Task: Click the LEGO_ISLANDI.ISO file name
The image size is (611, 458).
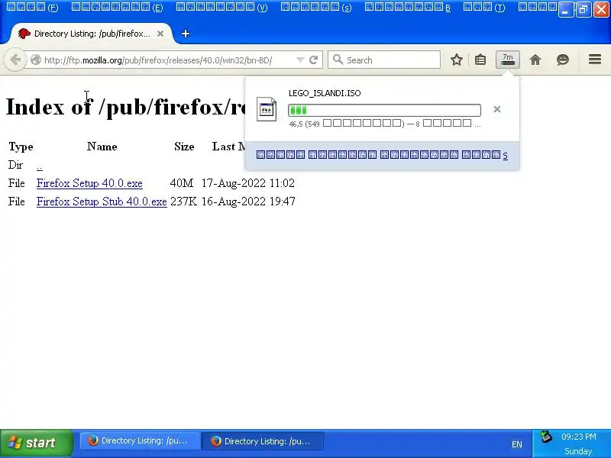Action: (x=325, y=93)
